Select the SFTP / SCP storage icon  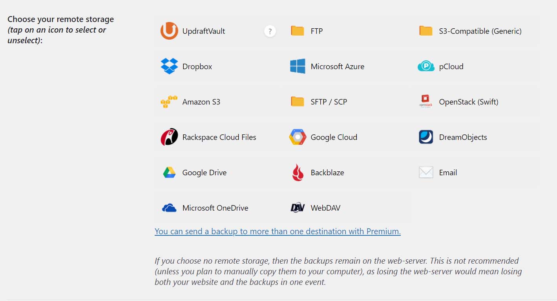pos(298,101)
